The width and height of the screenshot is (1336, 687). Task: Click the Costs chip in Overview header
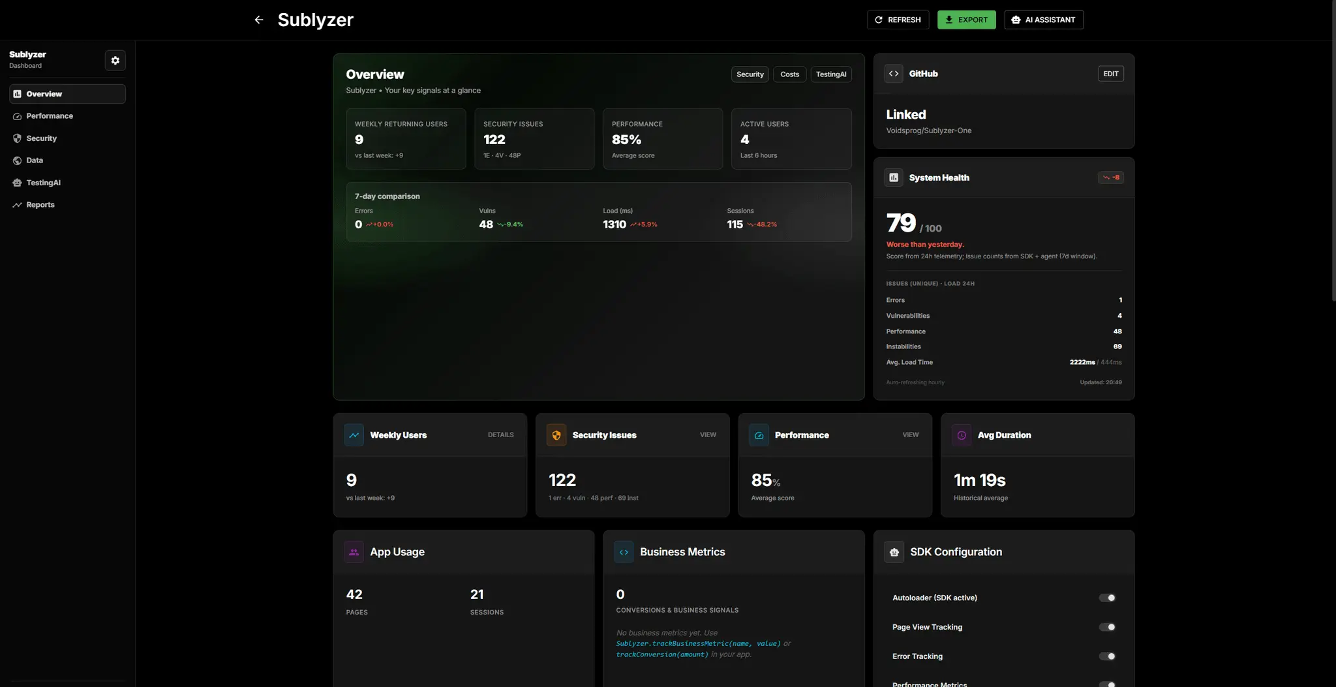pyautogui.click(x=790, y=74)
